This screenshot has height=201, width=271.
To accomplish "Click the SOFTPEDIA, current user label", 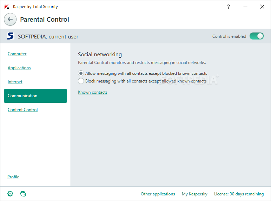I will pyautogui.click(x=48, y=36).
